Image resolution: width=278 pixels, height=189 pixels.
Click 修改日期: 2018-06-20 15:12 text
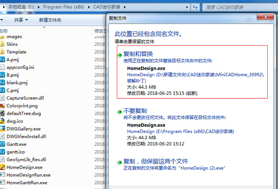click(x=156, y=144)
